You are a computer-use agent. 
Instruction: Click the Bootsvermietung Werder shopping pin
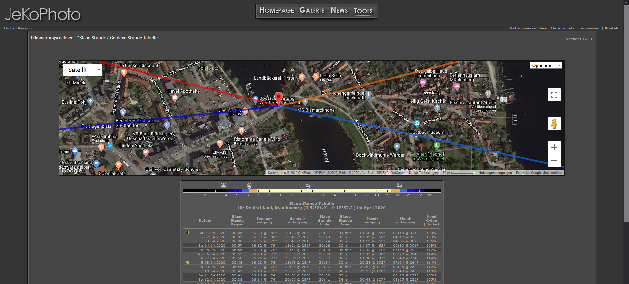tap(255, 100)
